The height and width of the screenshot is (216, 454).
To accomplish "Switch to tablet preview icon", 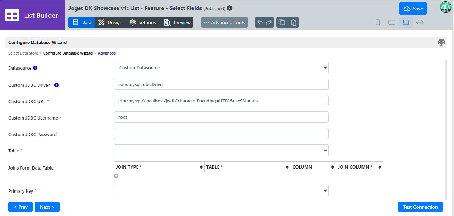I will click(392, 22).
